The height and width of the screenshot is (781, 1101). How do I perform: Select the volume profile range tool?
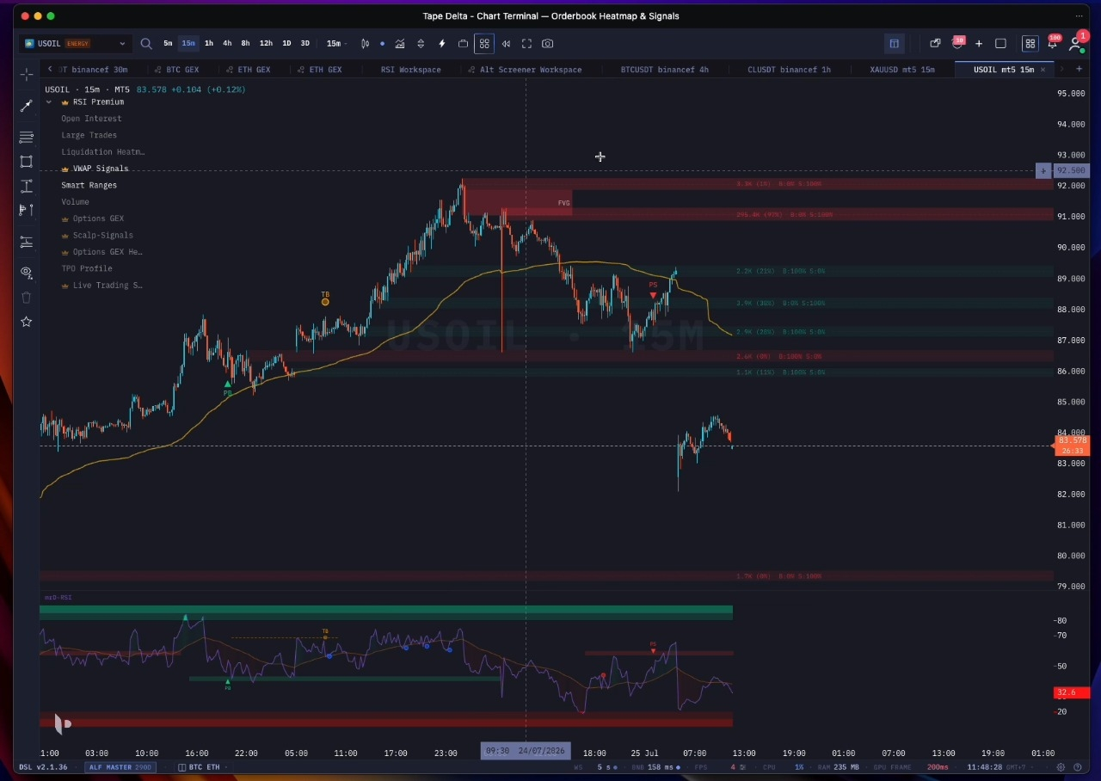(27, 210)
